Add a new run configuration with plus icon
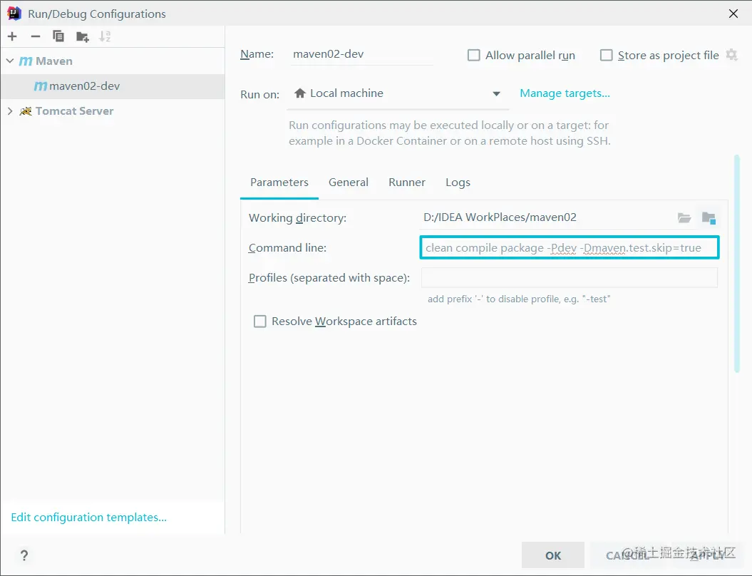Image resolution: width=752 pixels, height=576 pixels. pos(12,36)
